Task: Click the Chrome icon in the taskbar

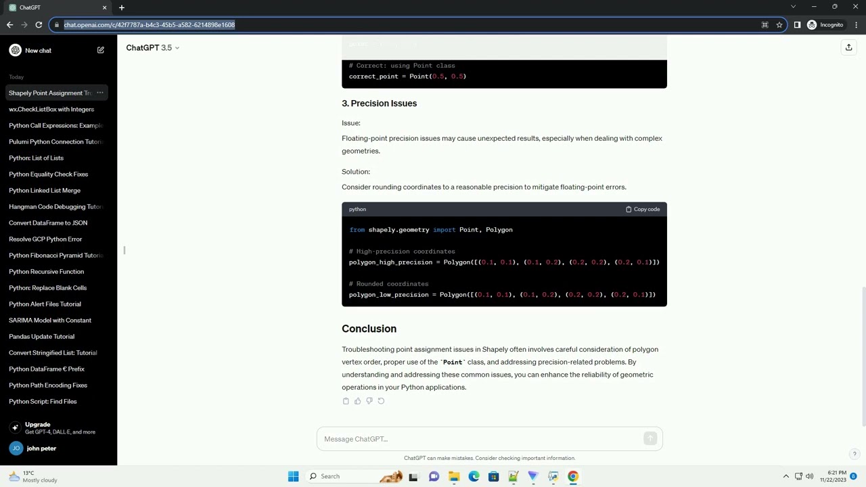Action: (573, 476)
